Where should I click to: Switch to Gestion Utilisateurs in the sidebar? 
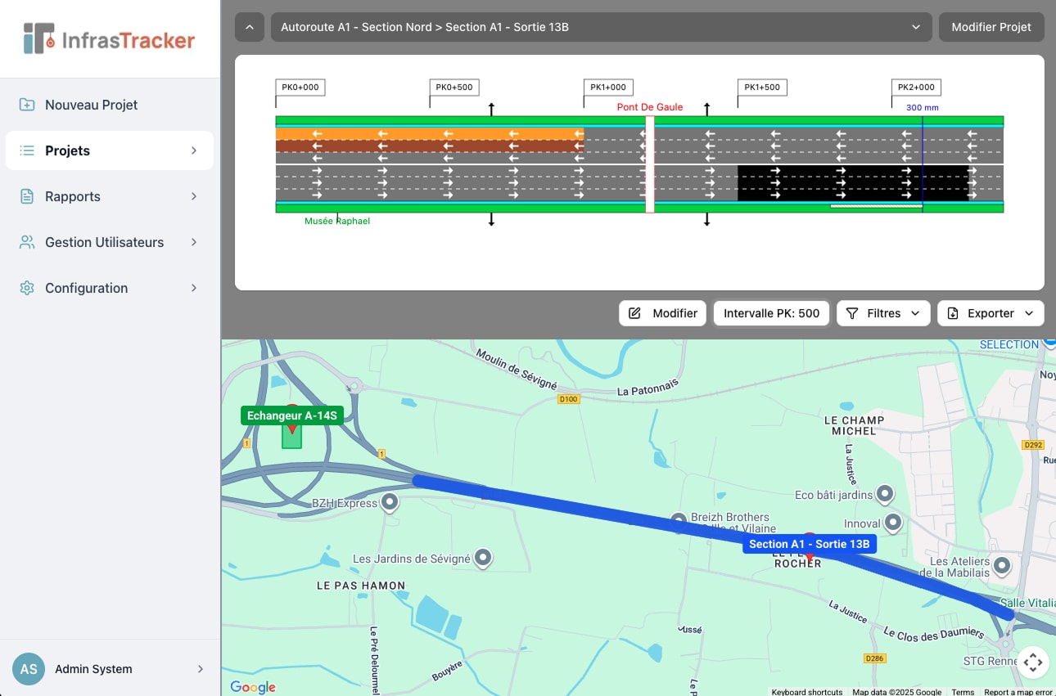[105, 242]
